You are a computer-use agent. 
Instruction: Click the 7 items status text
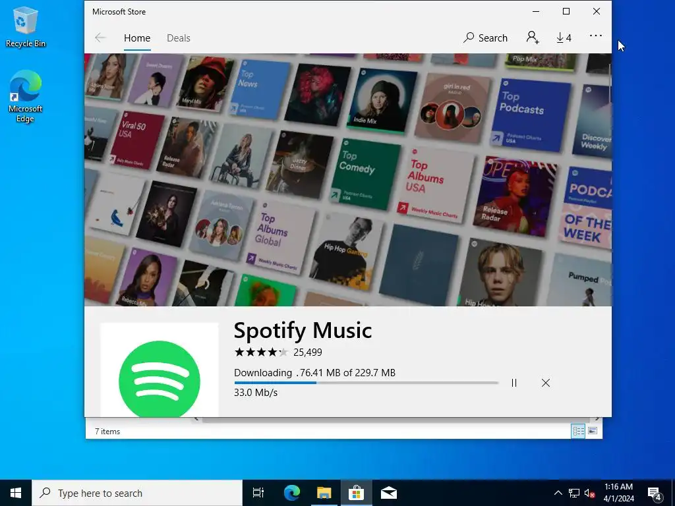click(x=107, y=431)
